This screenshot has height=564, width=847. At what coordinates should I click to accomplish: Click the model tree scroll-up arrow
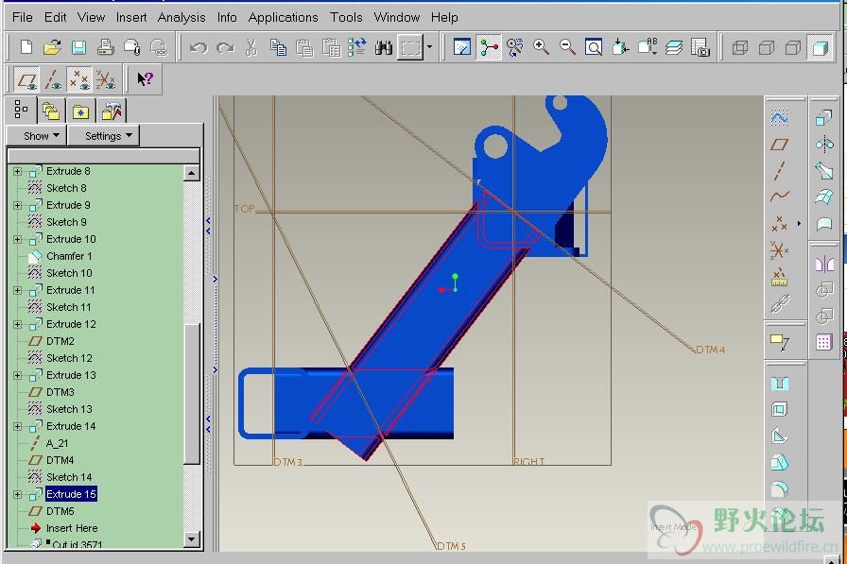pos(191,173)
